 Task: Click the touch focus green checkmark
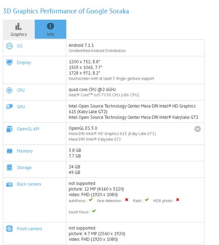(x=94, y=211)
